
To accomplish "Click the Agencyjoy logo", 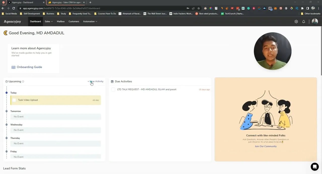I will tap(12, 22).
